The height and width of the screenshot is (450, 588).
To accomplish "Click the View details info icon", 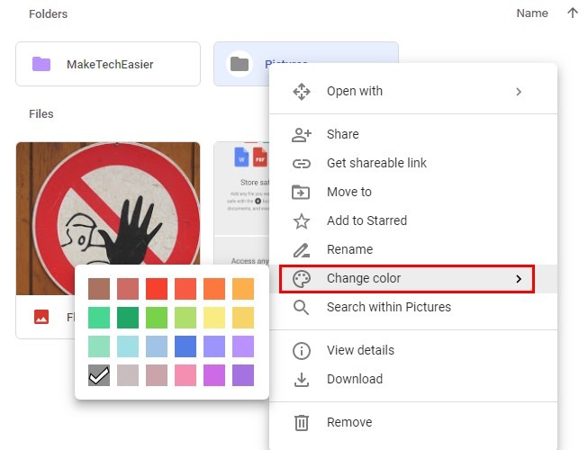I will (x=302, y=350).
